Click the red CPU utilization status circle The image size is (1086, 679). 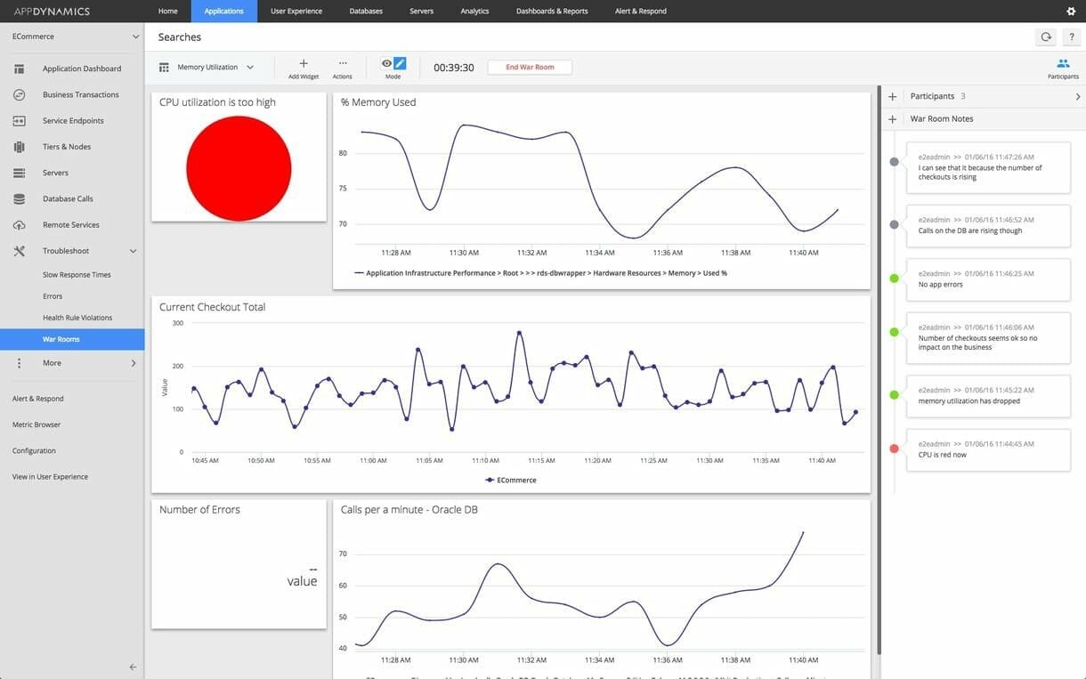pos(239,168)
